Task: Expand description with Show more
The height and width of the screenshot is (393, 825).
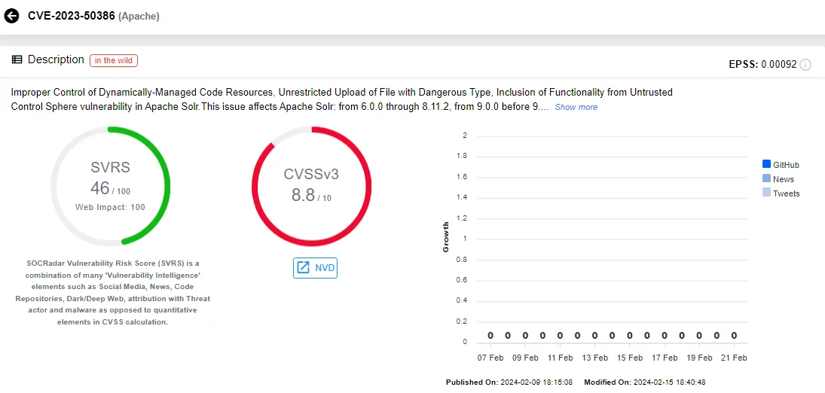Action: click(576, 107)
